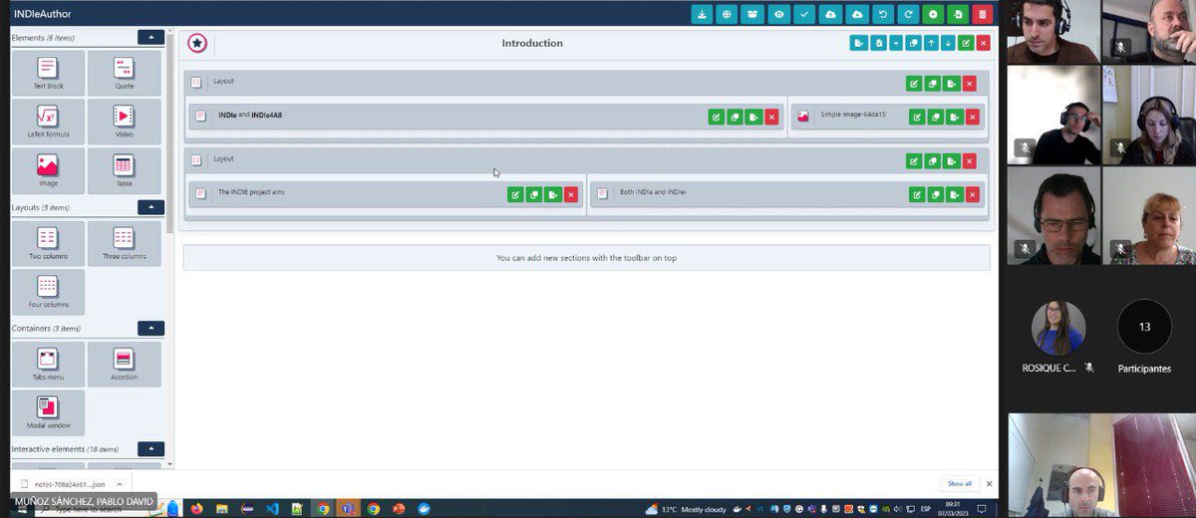Edit the Introduction section
Image resolution: width=1196 pixels, height=518 pixels.
[x=965, y=43]
